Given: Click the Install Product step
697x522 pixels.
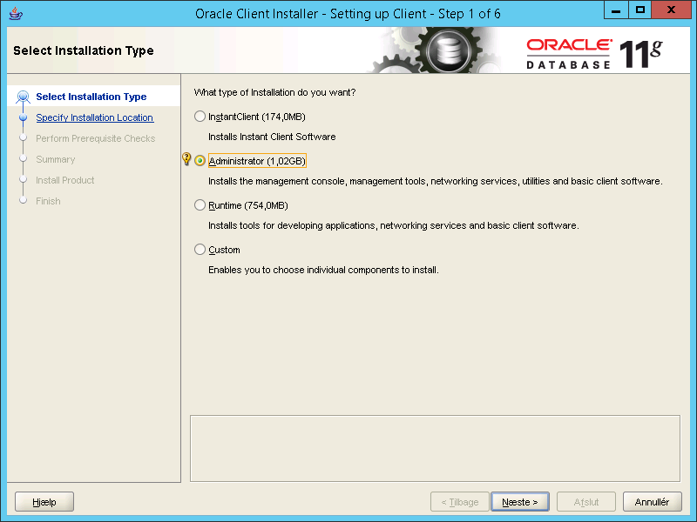Looking at the screenshot, I should (x=64, y=180).
